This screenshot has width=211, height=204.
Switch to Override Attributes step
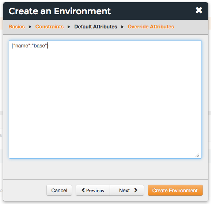tap(151, 27)
